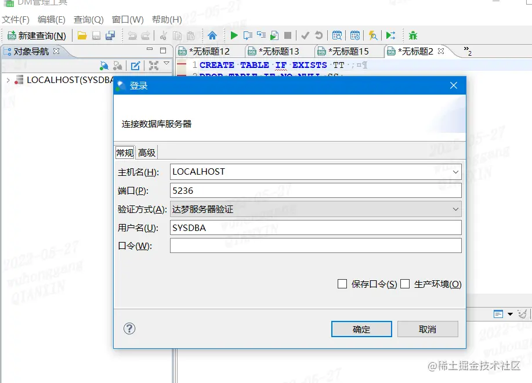Enable the 保存口令 checkbox
This screenshot has height=383, width=532.
coord(342,284)
